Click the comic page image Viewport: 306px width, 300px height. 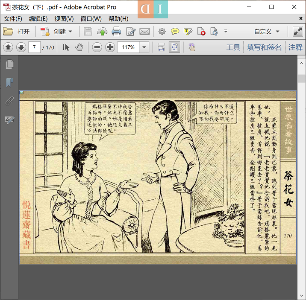(158, 177)
